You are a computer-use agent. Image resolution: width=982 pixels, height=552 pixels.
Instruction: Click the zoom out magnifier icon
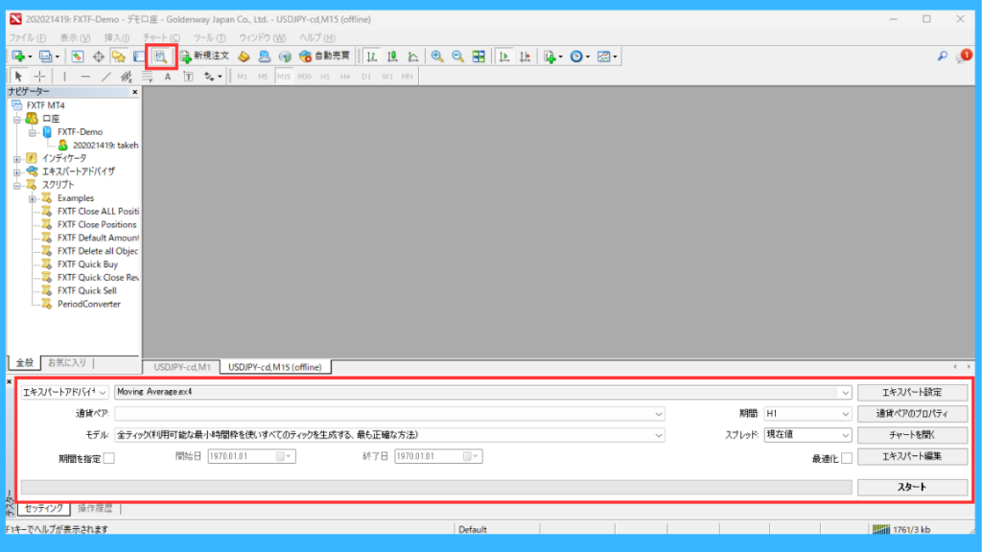457,57
